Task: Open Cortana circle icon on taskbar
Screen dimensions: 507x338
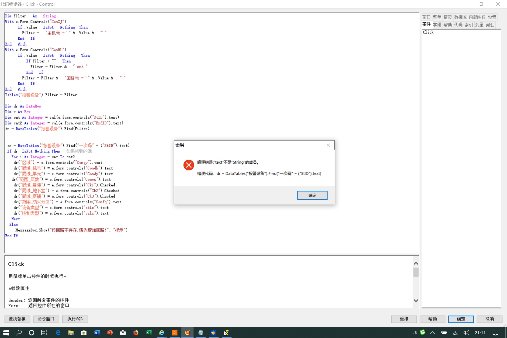Action: (32, 333)
